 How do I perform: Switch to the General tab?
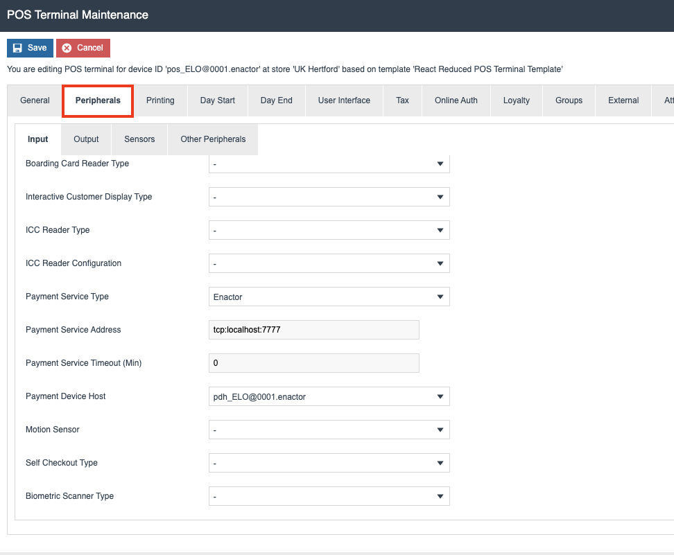(34, 100)
